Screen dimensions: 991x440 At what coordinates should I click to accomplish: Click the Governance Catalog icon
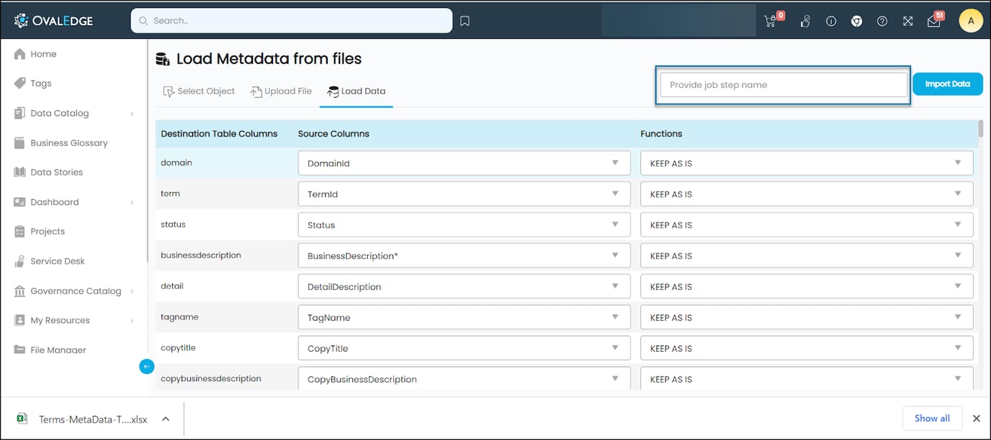click(x=19, y=291)
